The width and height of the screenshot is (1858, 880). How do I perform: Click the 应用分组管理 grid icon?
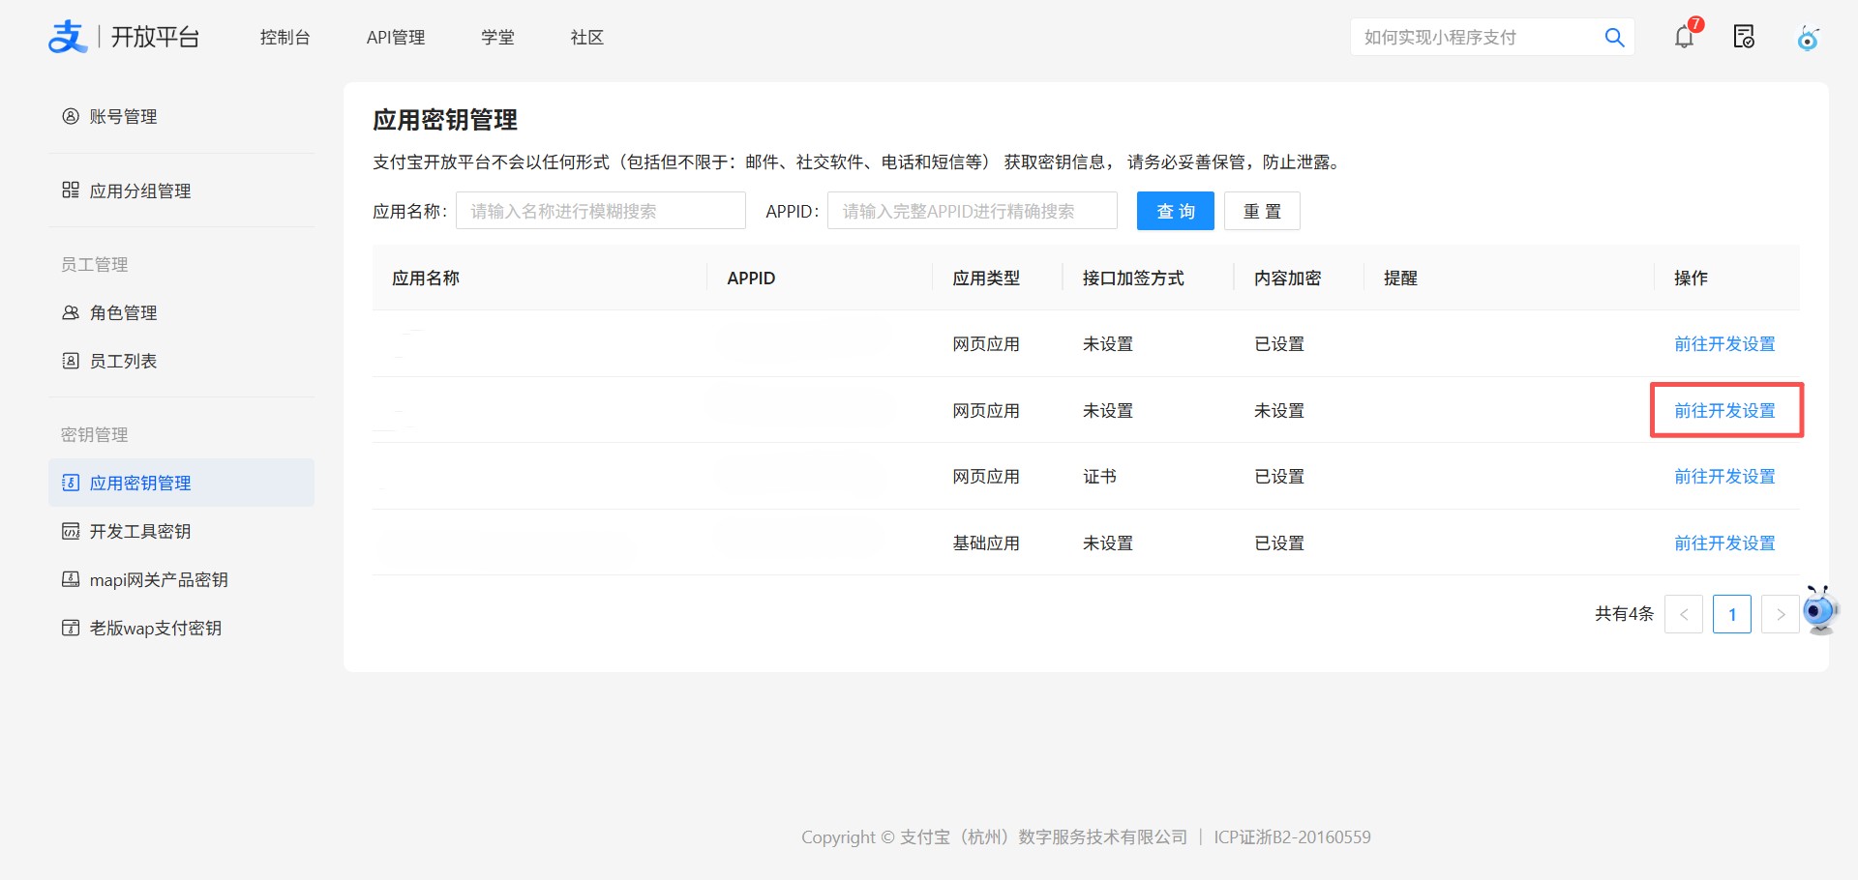(x=71, y=190)
